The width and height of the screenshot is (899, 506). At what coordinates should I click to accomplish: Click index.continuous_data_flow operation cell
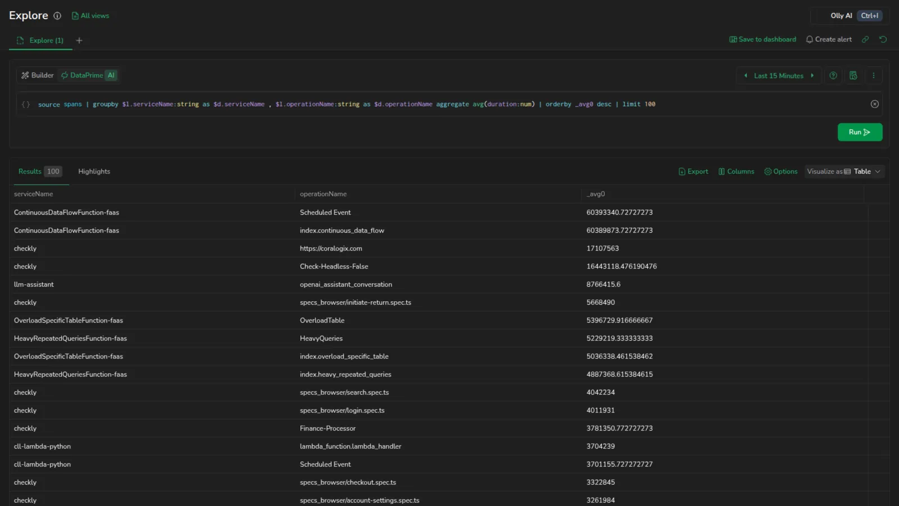342,231
